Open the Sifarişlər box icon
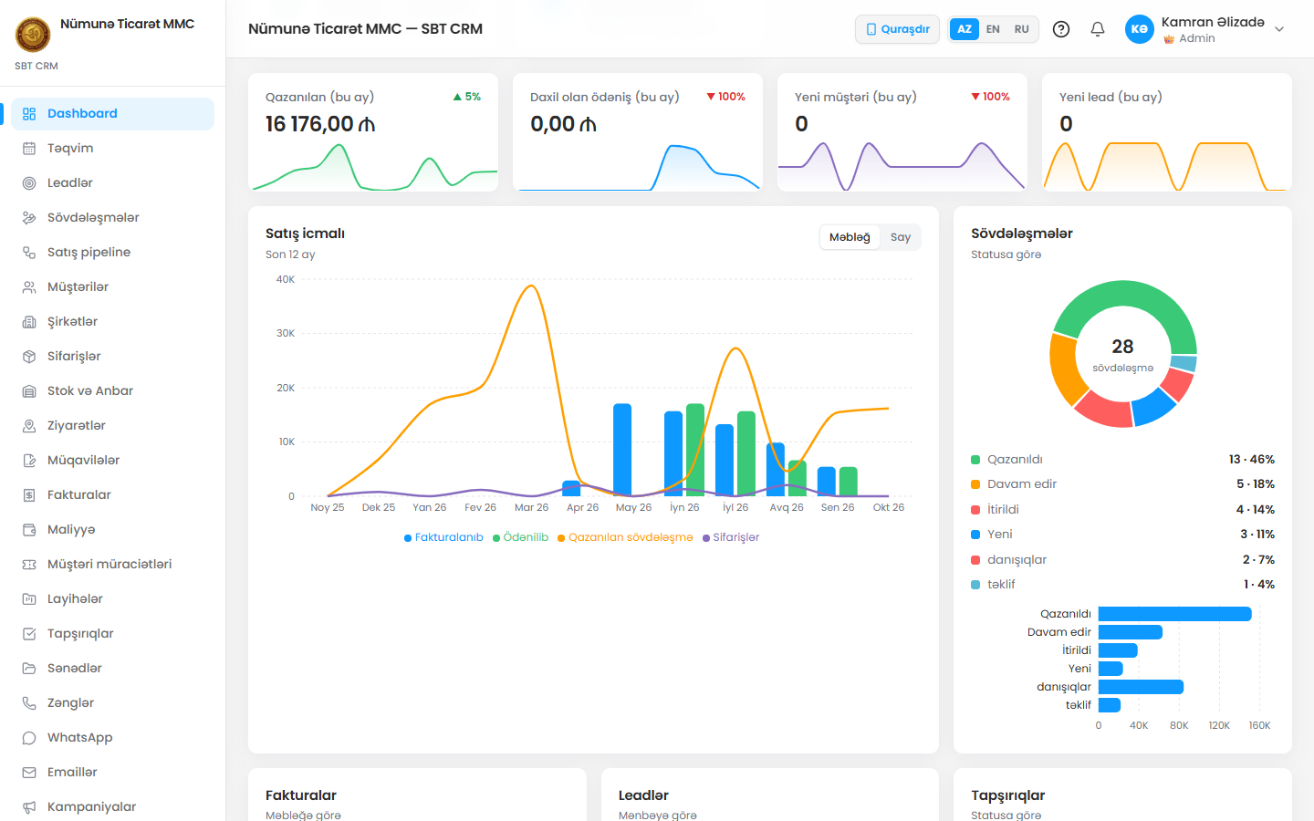This screenshot has height=821, width=1314. (29, 357)
